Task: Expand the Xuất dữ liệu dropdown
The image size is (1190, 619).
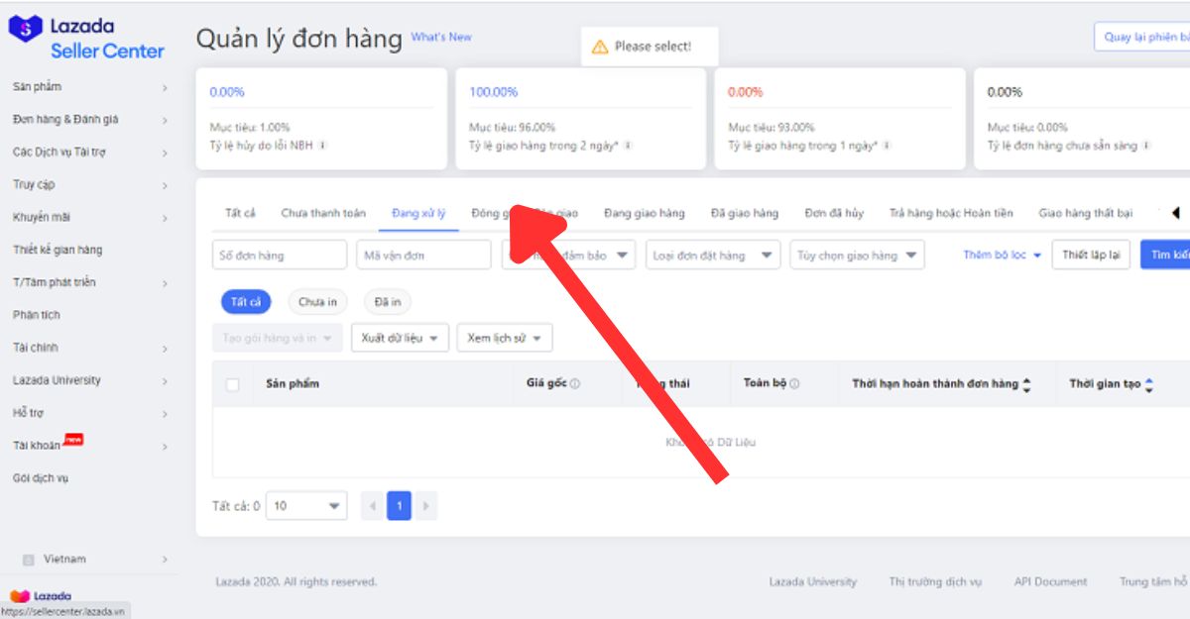Action: click(x=400, y=338)
